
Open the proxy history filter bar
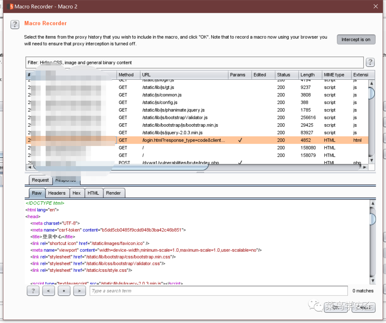(x=194, y=63)
